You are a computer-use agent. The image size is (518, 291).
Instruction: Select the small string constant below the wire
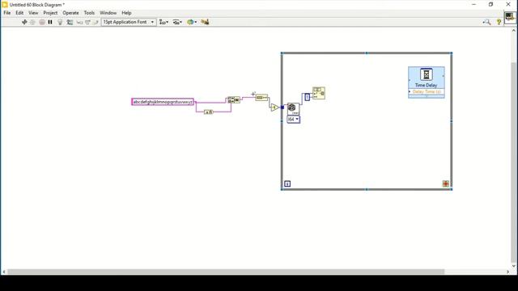coord(208,112)
